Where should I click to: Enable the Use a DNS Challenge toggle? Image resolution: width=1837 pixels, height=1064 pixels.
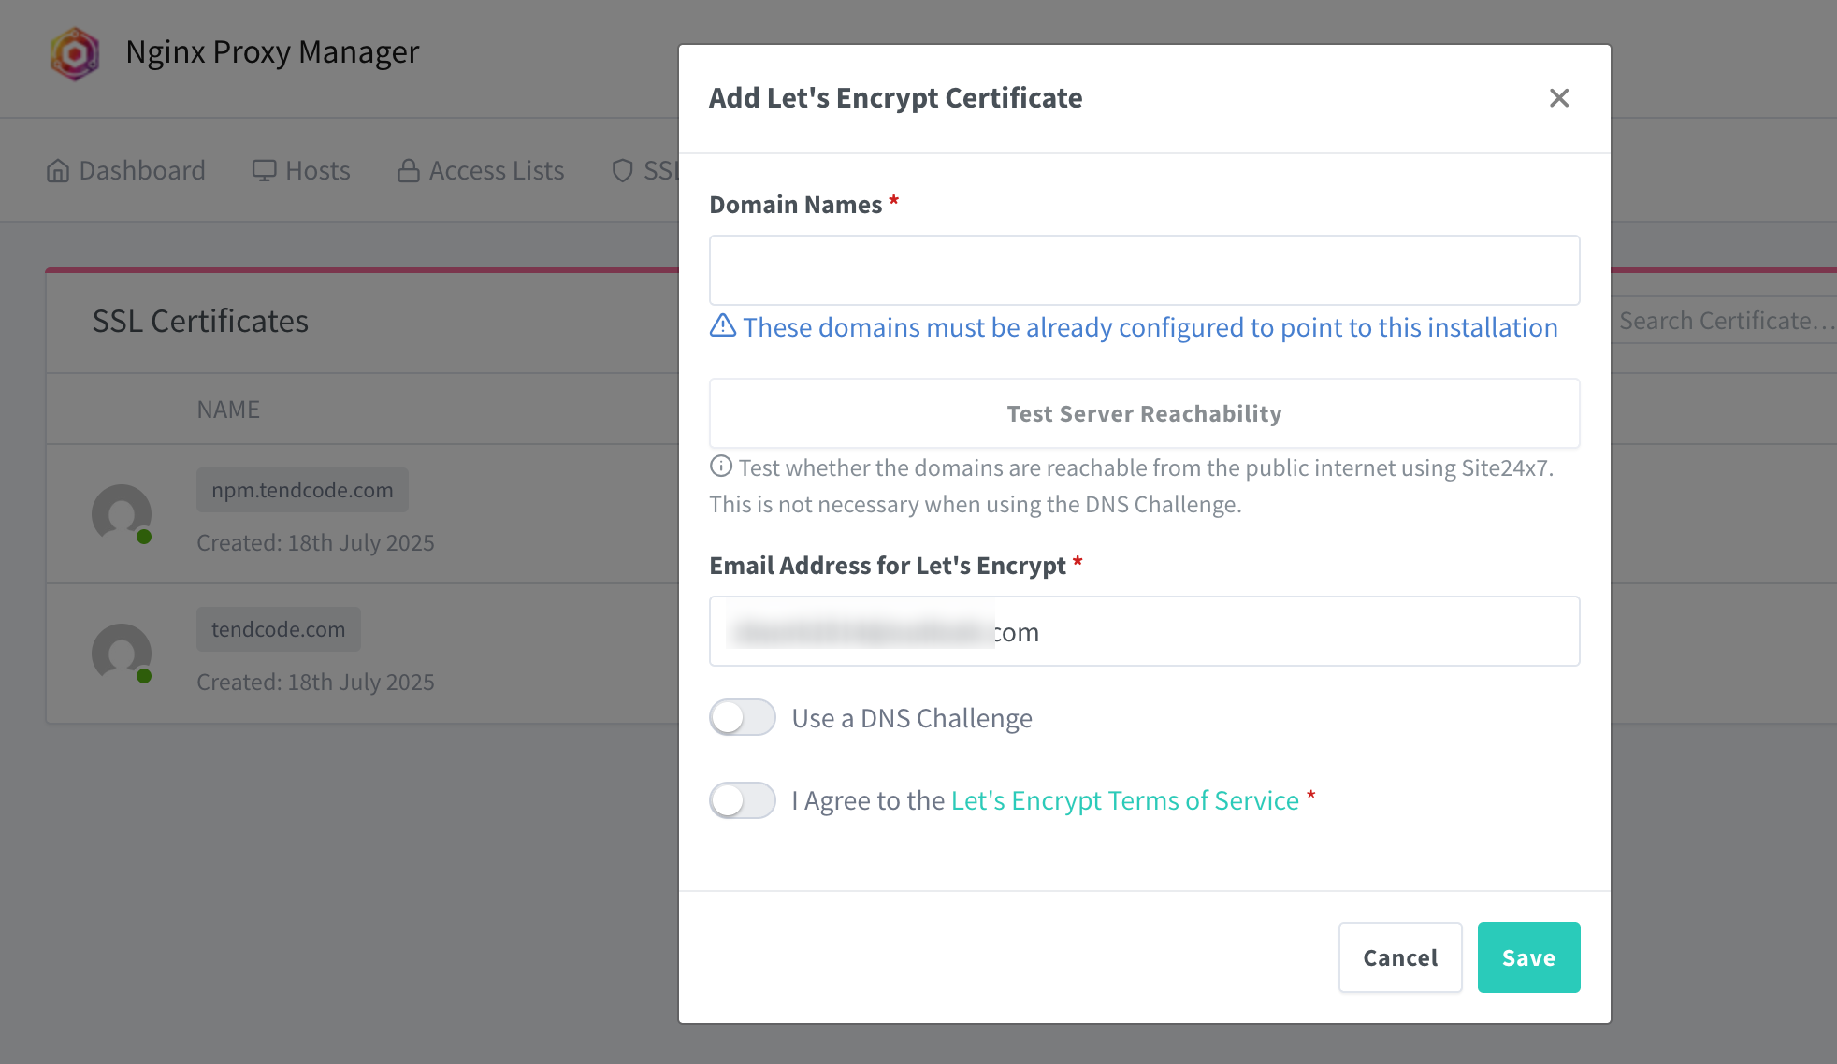tap(742, 717)
